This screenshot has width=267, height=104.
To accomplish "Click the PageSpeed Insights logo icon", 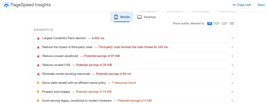I will coord(6,5).
